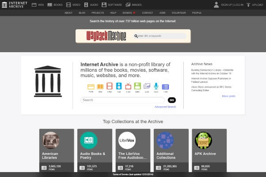This screenshot has width=266, height=177.
Task: Click the APK Archive title text
Action: (x=205, y=154)
